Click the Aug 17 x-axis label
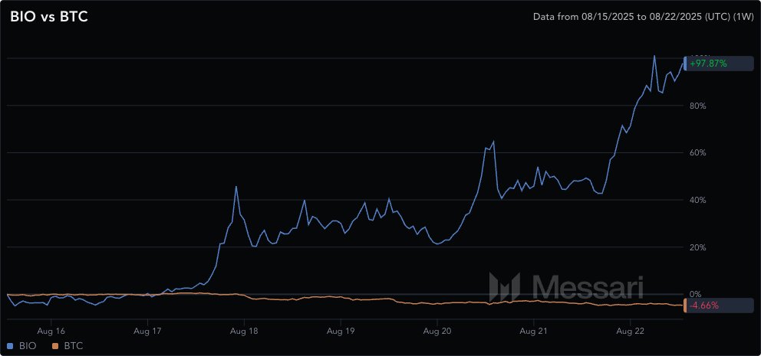Image resolution: width=761 pixels, height=356 pixels. click(147, 332)
